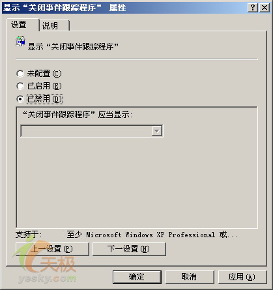Screen dimensions: 273x290
Task: Switch to the 说明 tab
Action: pos(54,25)
